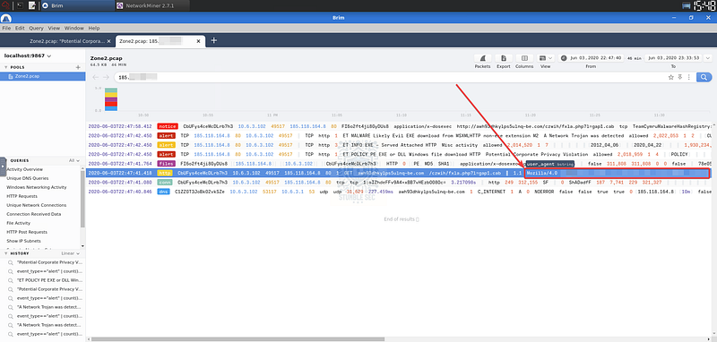Click the clock icon beside From date
This screenshot has height=342, width=717.
click(564, 58)
